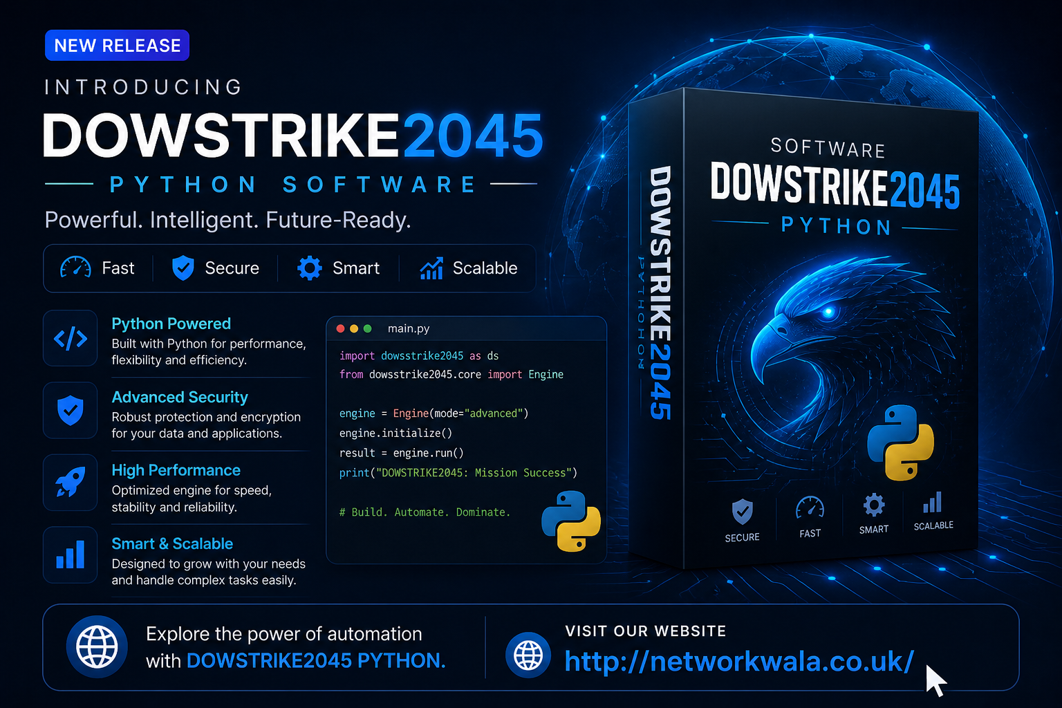The image size is (1062, 708).
Task: Click the Smart & Scalable heading
Action: [x=172, y=543]
